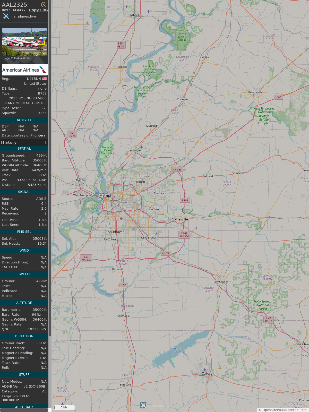Click the Sel. Alt. value 35008 ft
This screenshot has width=309, height=412.
tap(40, 239)
